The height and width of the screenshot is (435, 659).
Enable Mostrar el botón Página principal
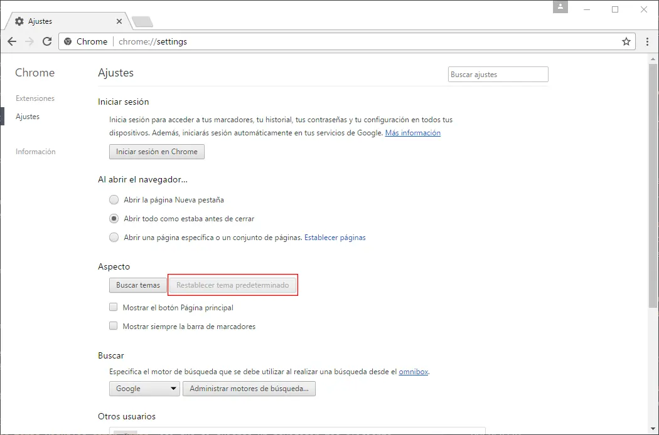tap(113, 307)
